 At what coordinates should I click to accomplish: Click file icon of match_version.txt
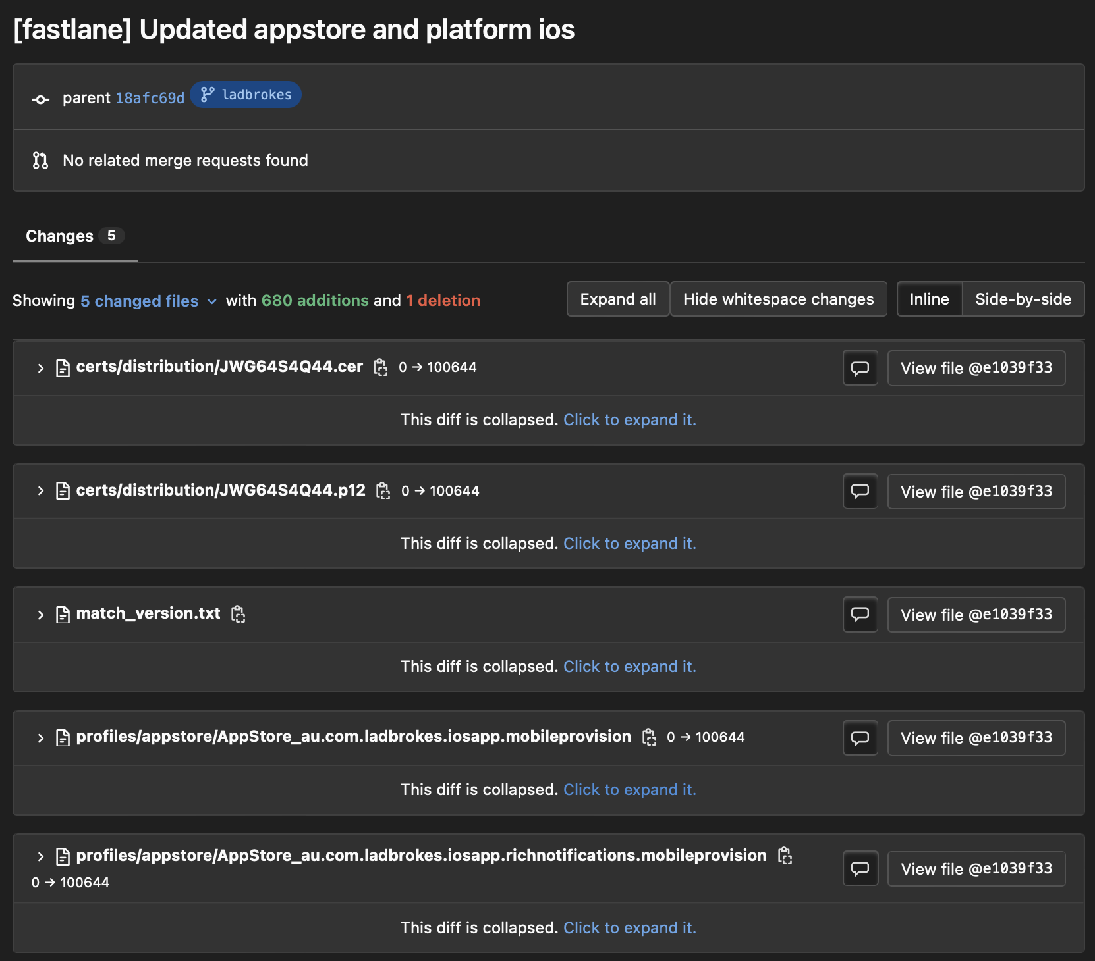(x=63, y=615)
